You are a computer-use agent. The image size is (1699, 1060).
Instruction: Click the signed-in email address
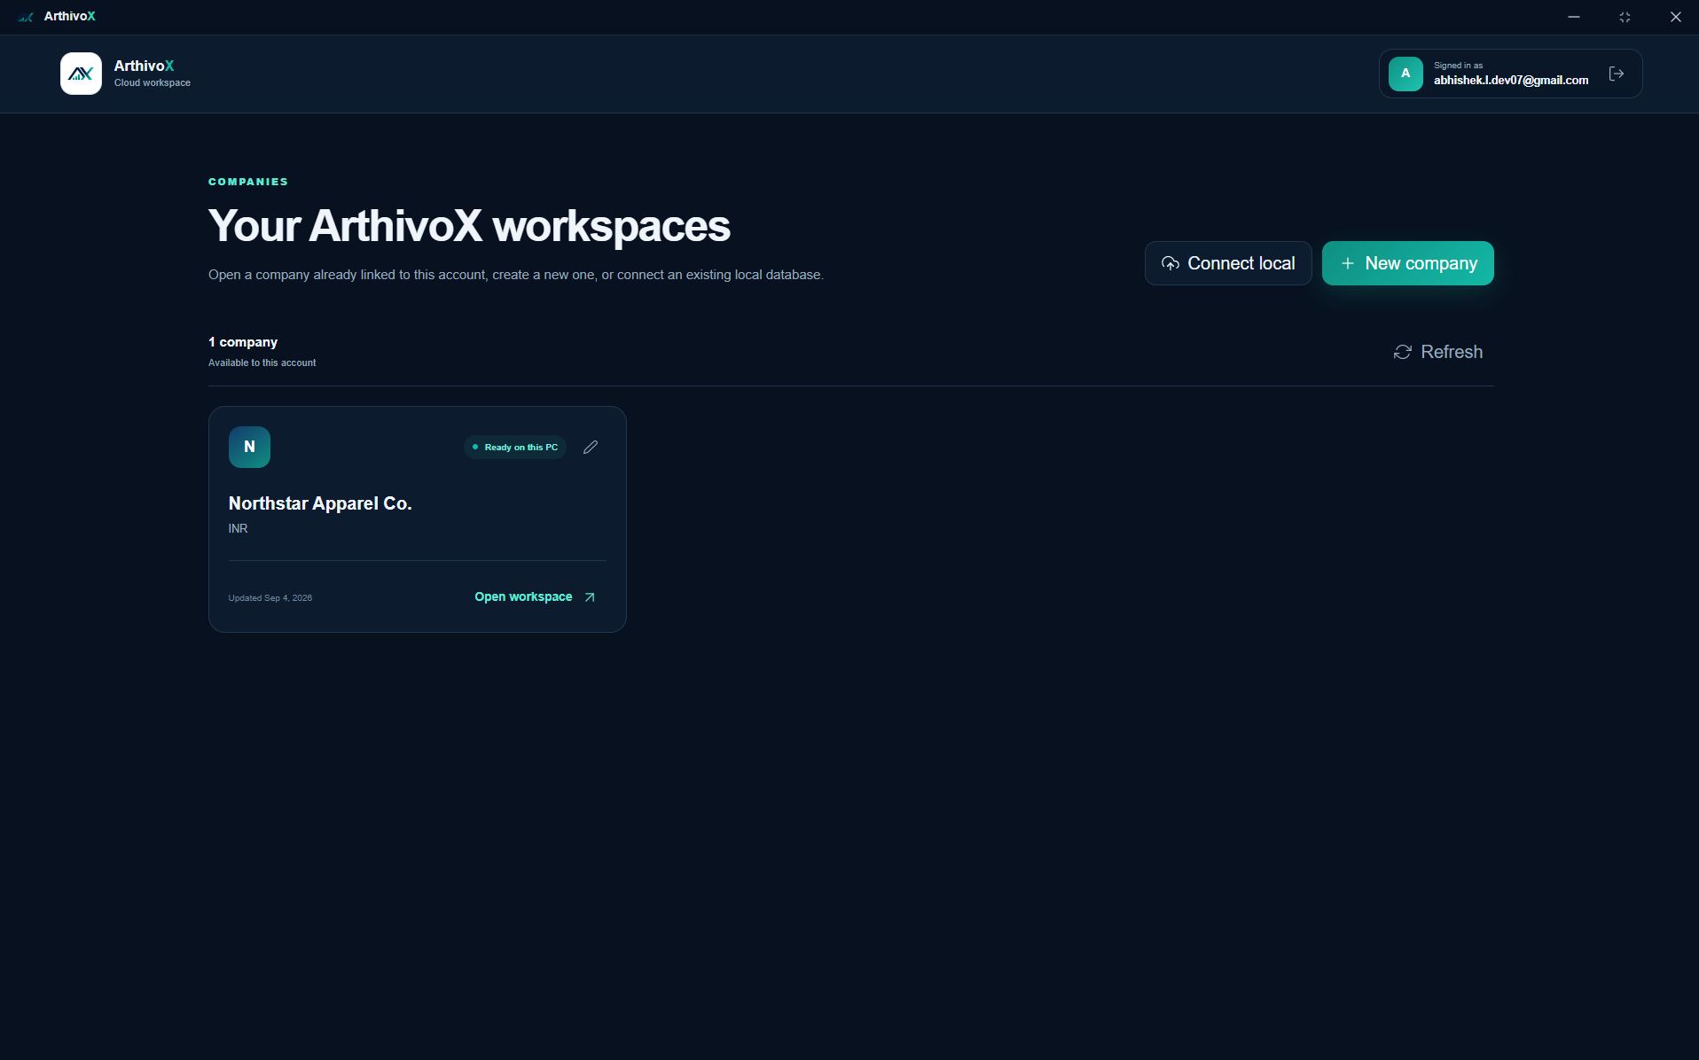pos(1511,81)
